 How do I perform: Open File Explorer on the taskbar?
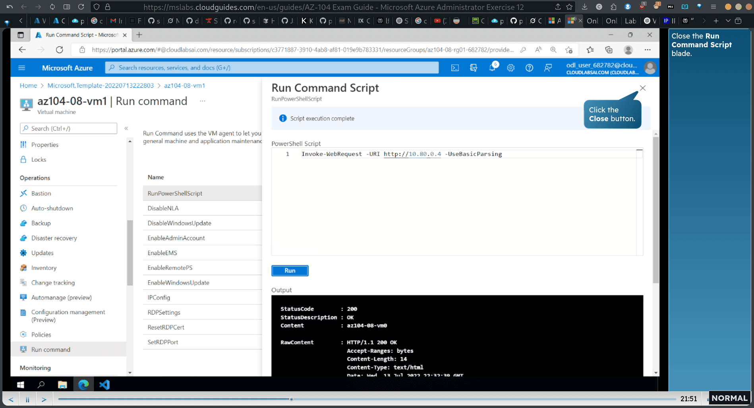coord(62,385)
